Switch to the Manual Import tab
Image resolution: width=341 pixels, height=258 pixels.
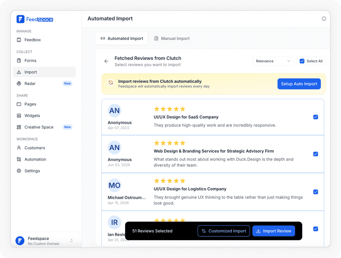[172, 38]
